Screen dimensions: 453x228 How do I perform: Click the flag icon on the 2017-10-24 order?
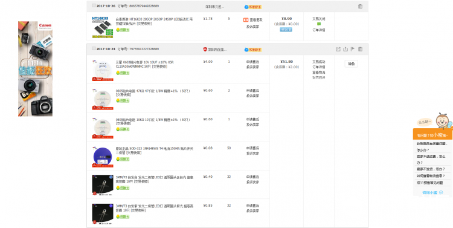[353, 49]
